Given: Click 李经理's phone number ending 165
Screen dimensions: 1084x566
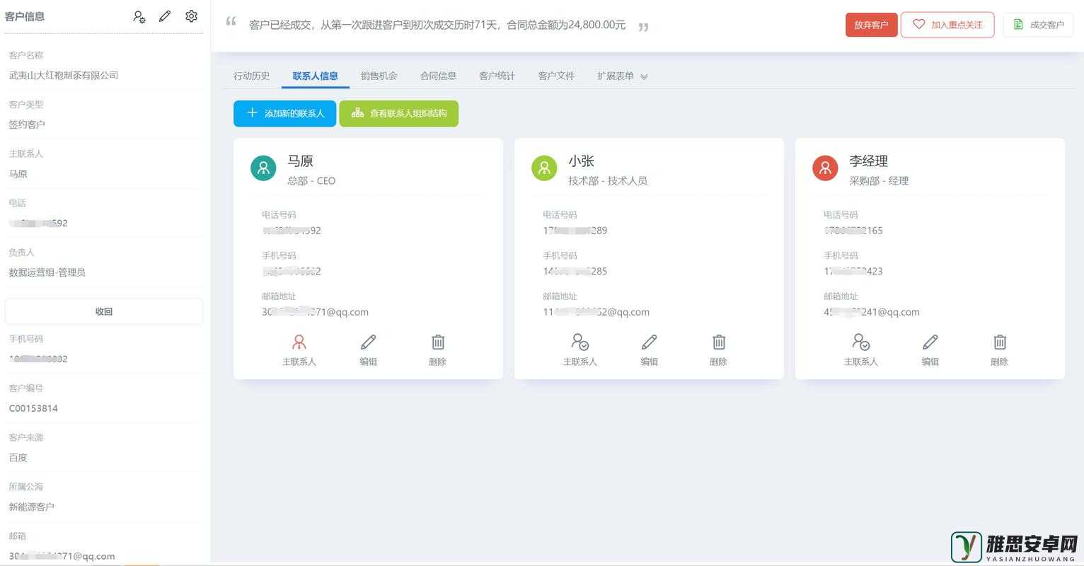Looking at the screenshot, I should (853, 230).
